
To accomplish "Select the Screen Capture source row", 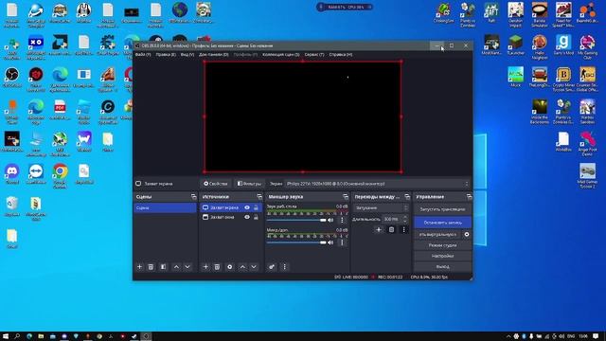I will click(231, 207).
